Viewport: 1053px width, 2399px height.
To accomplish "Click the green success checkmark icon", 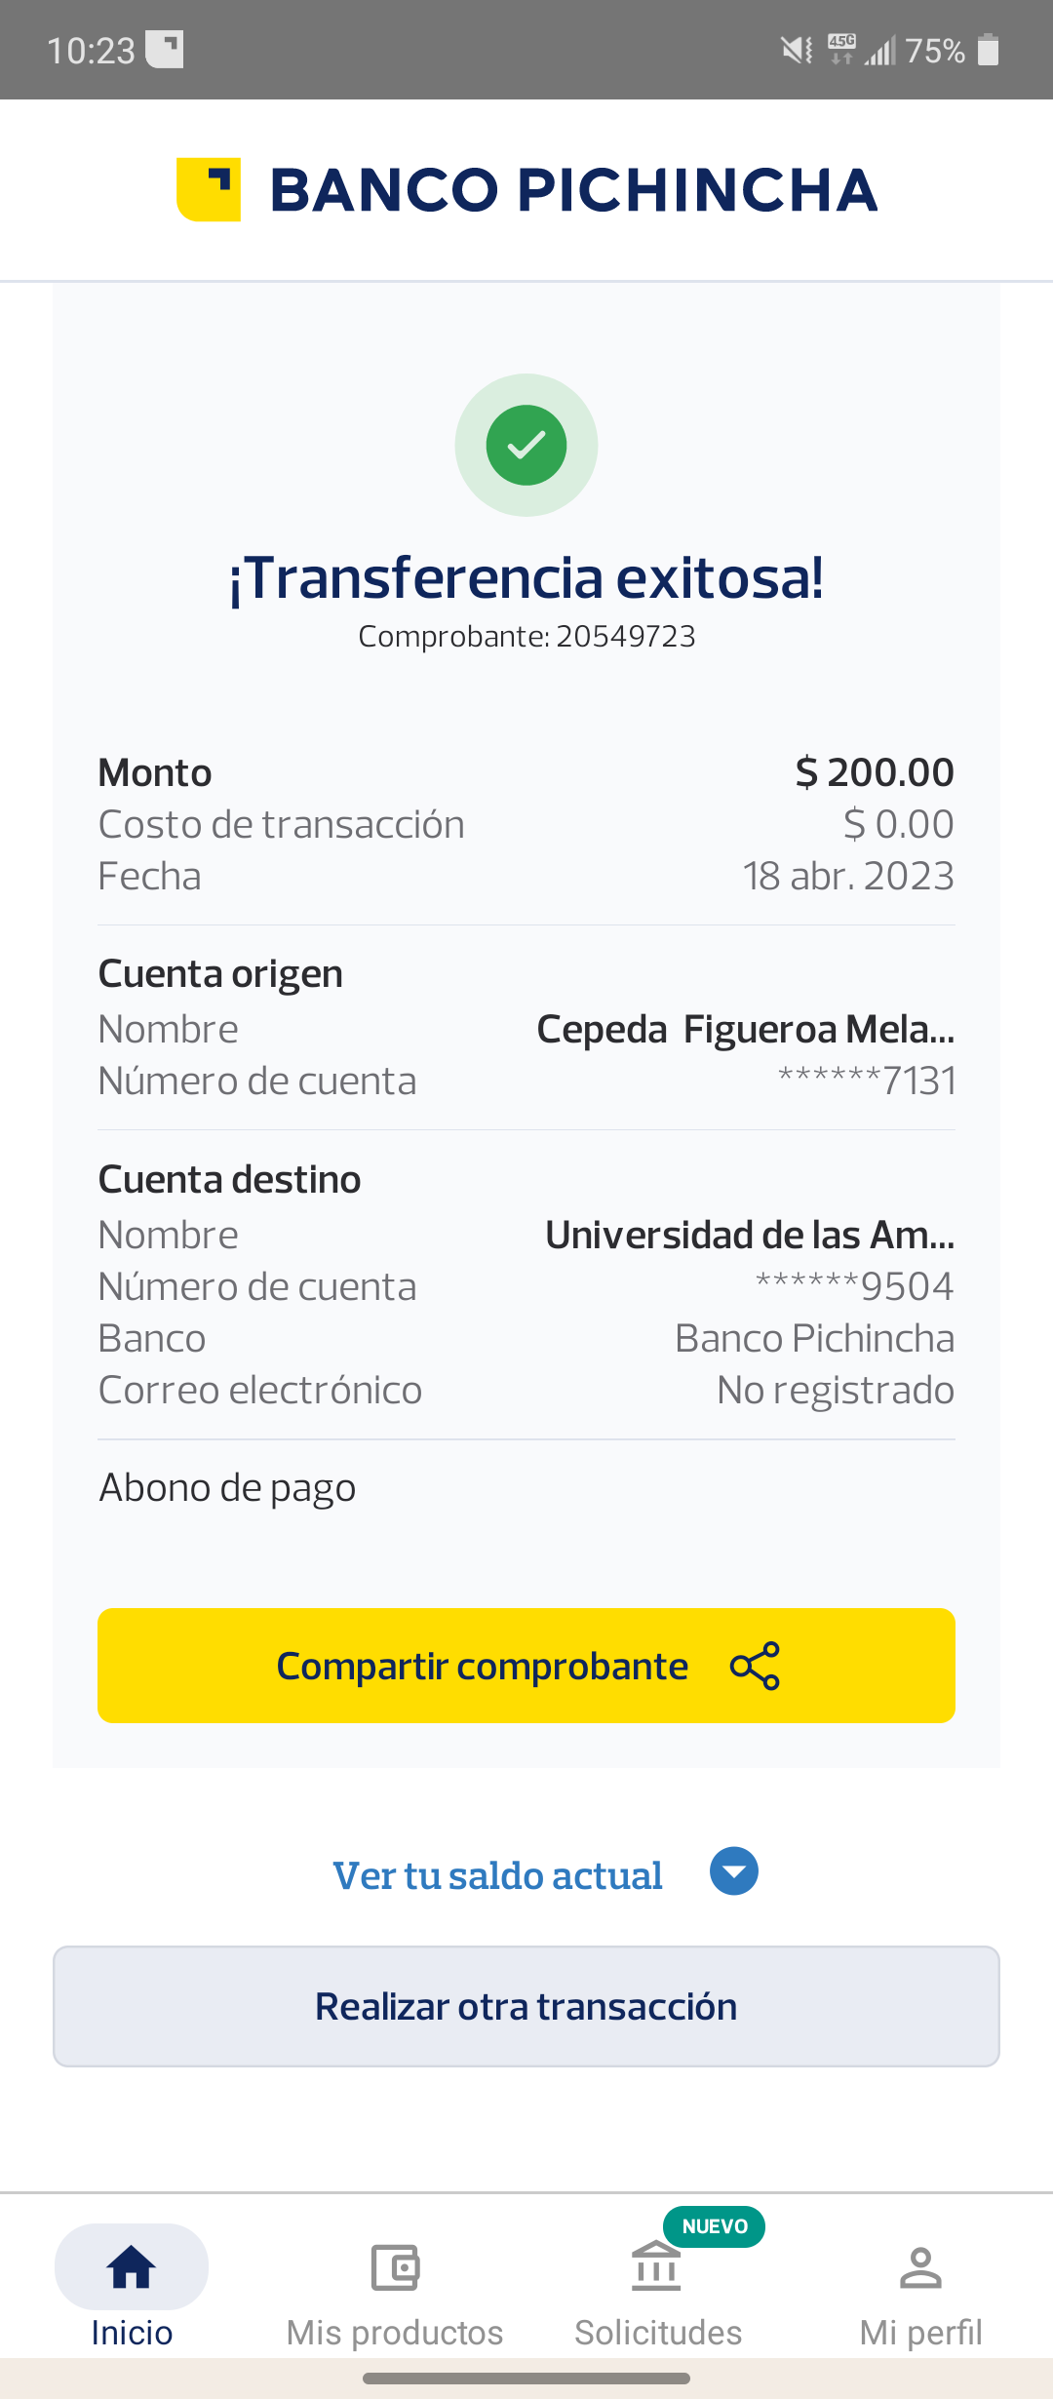I will (x=526, y=445).
